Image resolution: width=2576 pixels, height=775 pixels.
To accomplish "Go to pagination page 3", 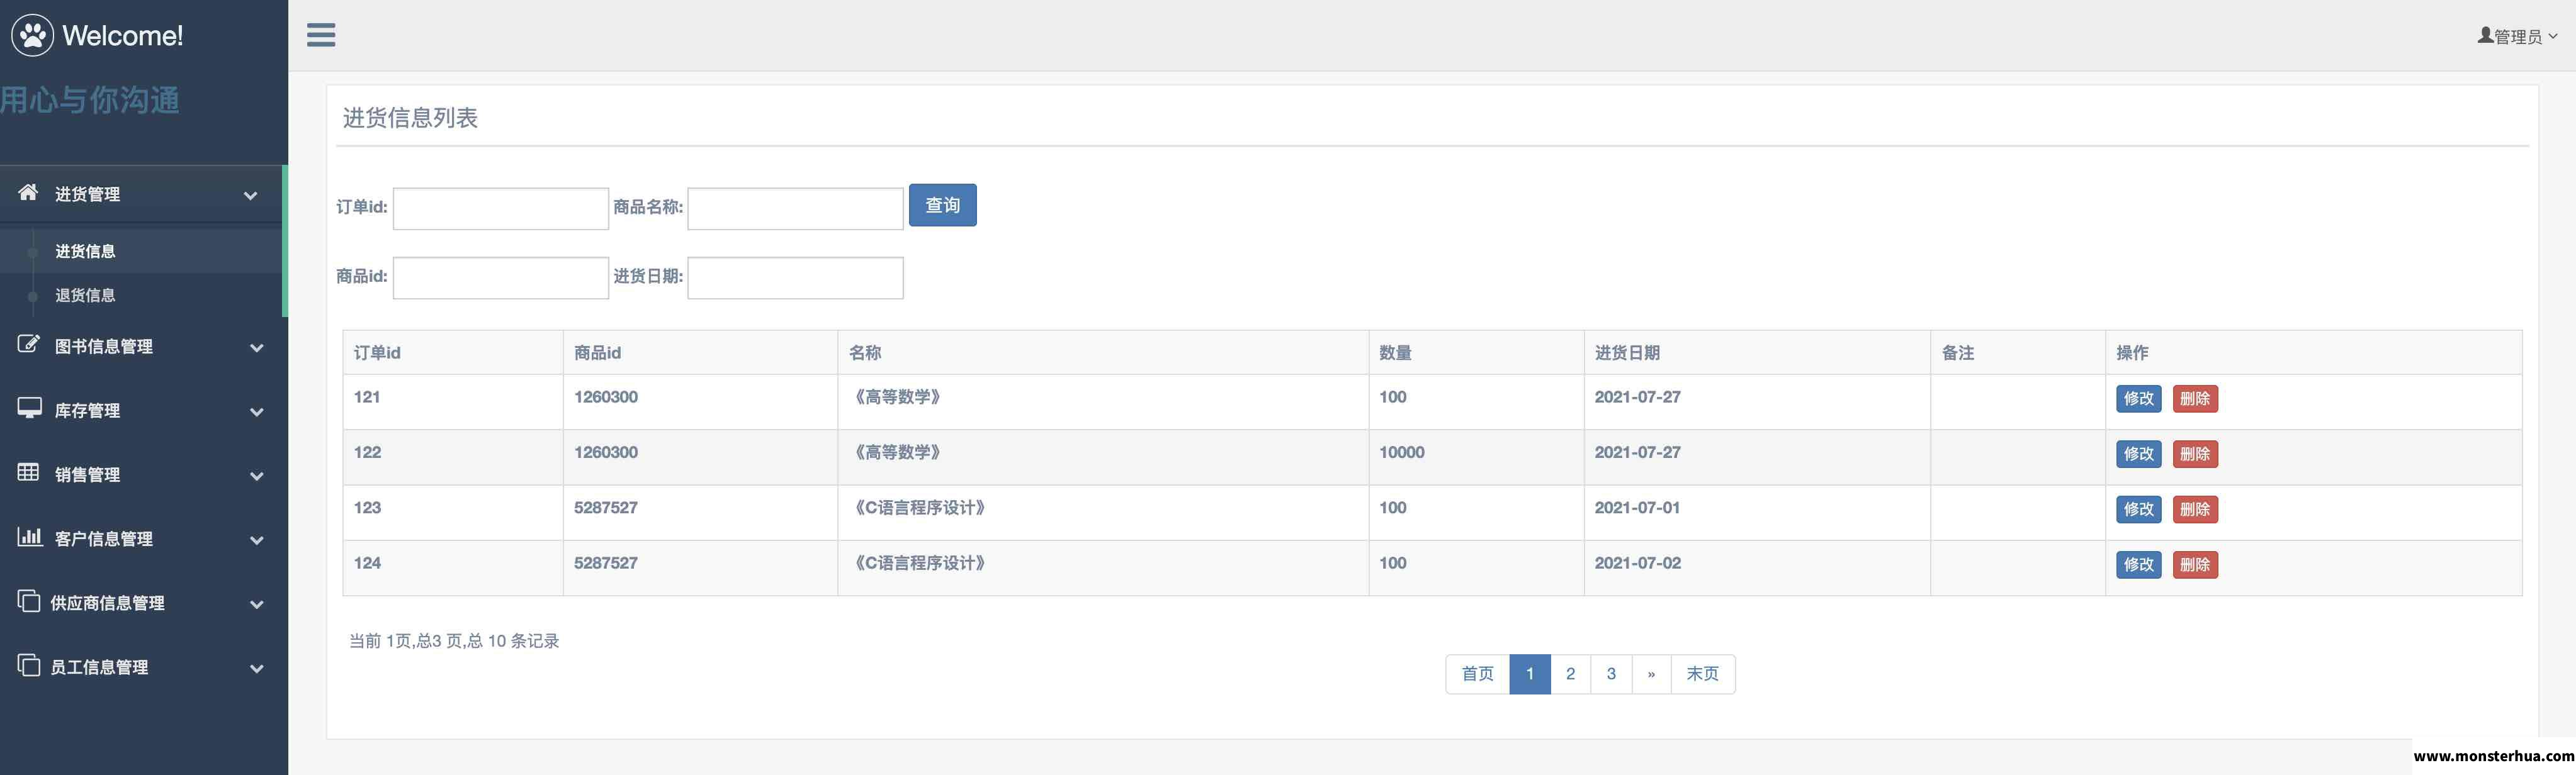I will pyautogui.click(x=1611, y=674).
